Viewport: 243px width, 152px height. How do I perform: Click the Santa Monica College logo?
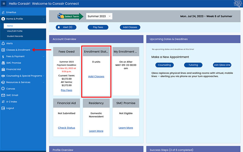(x=238, y=4)
